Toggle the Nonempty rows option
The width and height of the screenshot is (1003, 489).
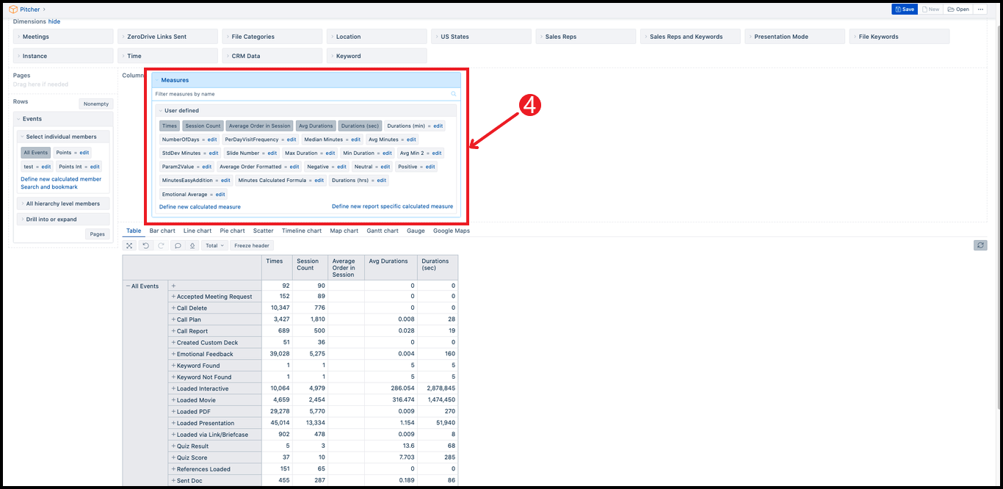pyautogui.click(x=96, y=104)
